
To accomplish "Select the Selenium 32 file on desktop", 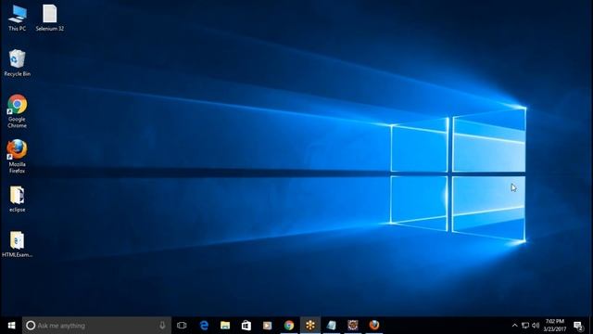I will [49, 18].
